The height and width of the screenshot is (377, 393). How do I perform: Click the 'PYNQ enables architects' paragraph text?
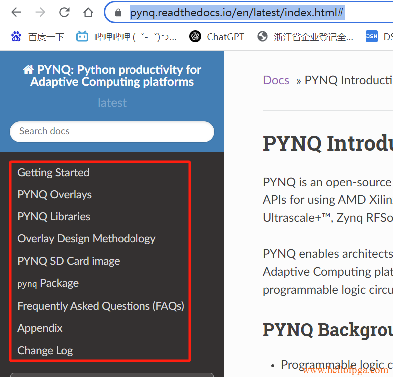click(x=328, y=272)
